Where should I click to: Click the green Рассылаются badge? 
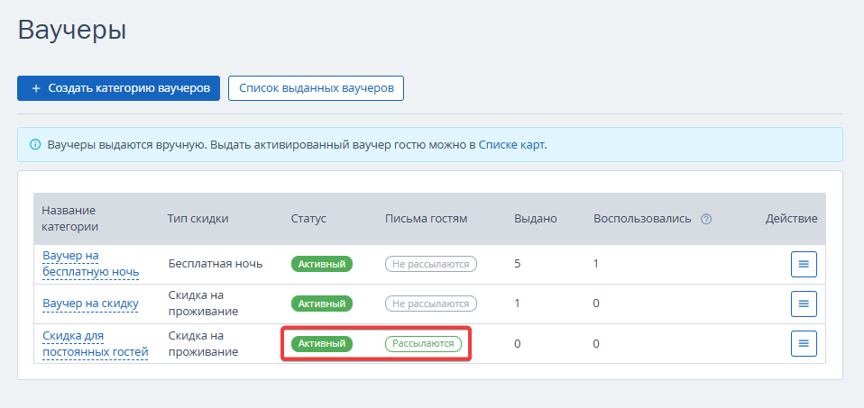point(423,343)
